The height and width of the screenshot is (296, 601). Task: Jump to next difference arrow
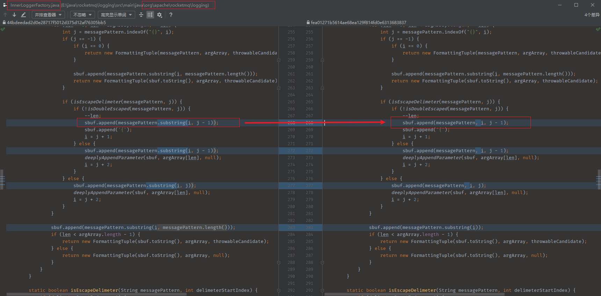[x=14, y=15]
